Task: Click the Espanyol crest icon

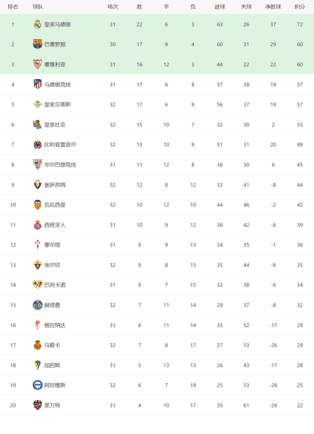Action: coord(38,225)
